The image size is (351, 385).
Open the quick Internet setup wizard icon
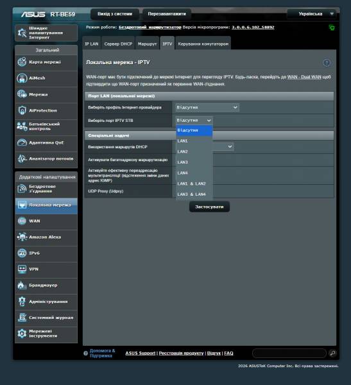(x=22, y=33)
